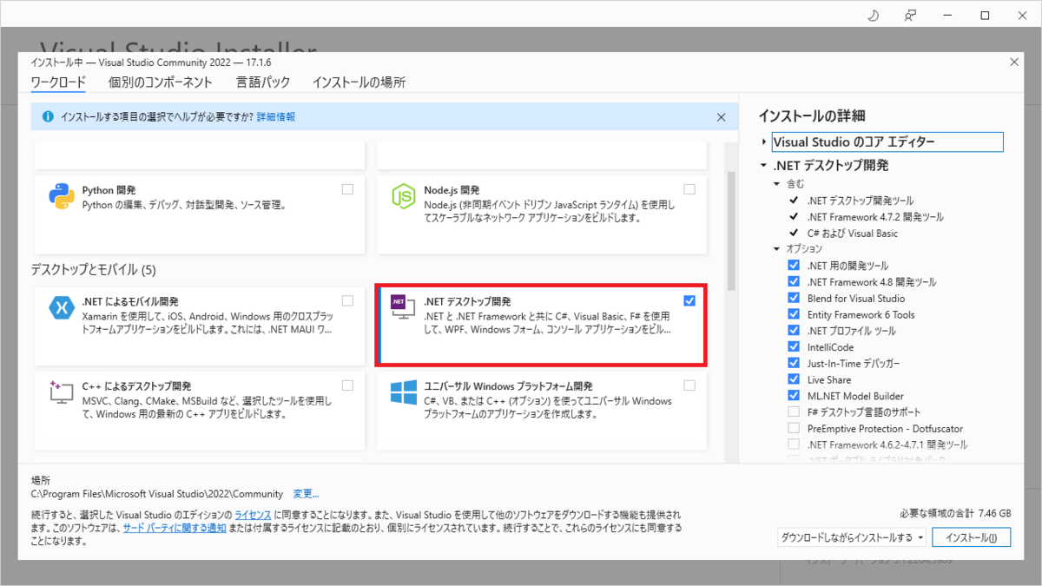Click the pin feedback icon in title bar
This screenshot has width=1042, height=586.
pyautogui.click(x=910, y=16)
